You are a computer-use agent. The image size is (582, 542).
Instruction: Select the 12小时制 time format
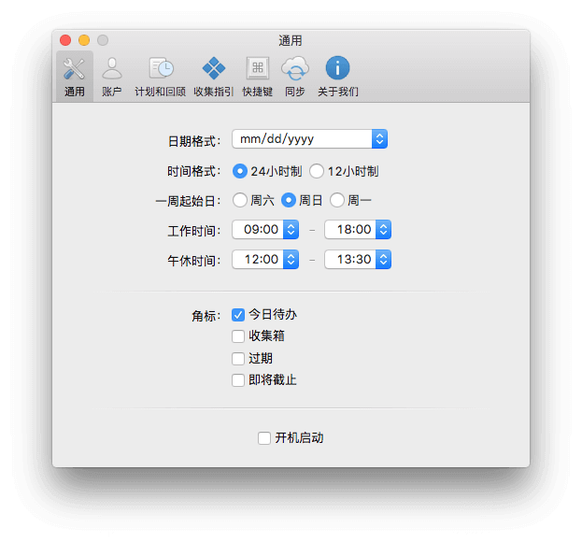pyautogui.click(x=318, y=171)
